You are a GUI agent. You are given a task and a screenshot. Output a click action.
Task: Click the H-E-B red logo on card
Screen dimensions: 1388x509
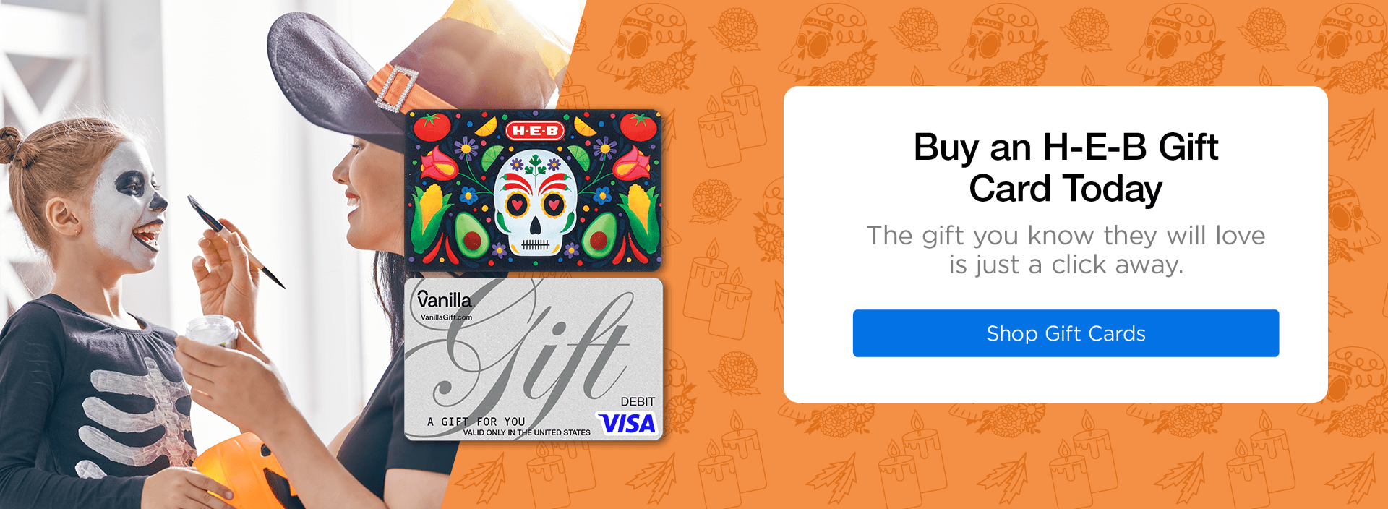coord(534,131)
